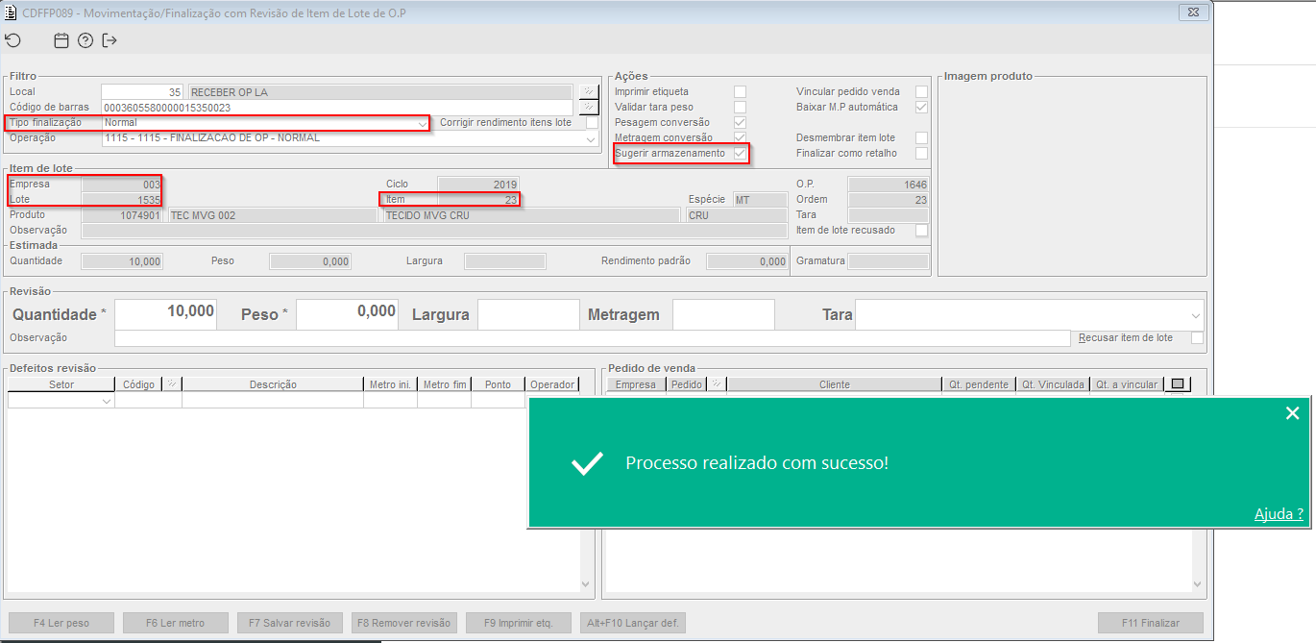1316x643 pixels.
Task: Click the Operador column header
Action: (x=552, y=384)
